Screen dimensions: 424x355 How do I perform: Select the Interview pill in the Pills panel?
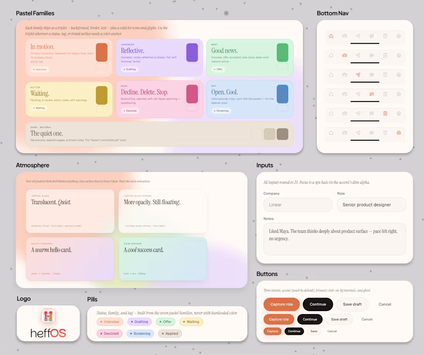pos(110,322)
